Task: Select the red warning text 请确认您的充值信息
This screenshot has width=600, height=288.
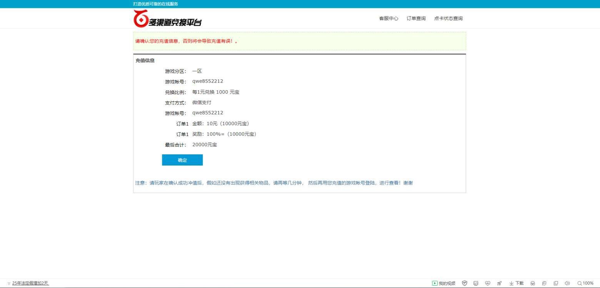Action: pyautogui.click(x=187, y=41)
